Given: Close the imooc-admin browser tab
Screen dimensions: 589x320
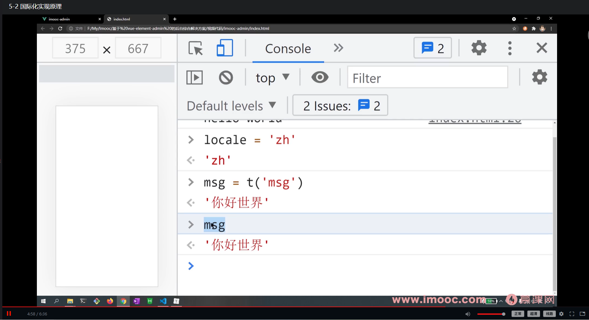Looking at the screenshot, I should pos(100,19).
